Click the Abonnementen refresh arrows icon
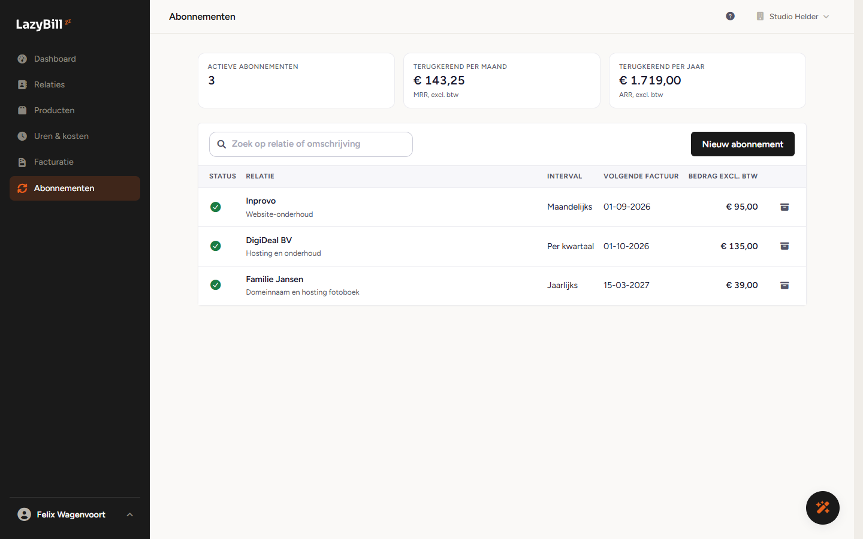 [x=22, y=188]
